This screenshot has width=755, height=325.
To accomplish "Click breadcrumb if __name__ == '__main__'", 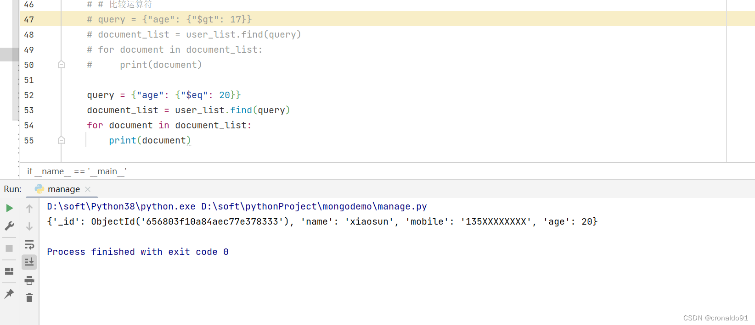I will click(x=77, y=171).
